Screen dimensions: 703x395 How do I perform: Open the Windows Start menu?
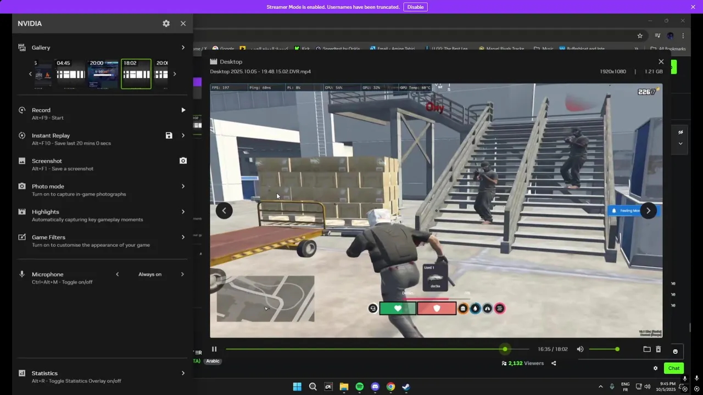(x=297, y=387)
